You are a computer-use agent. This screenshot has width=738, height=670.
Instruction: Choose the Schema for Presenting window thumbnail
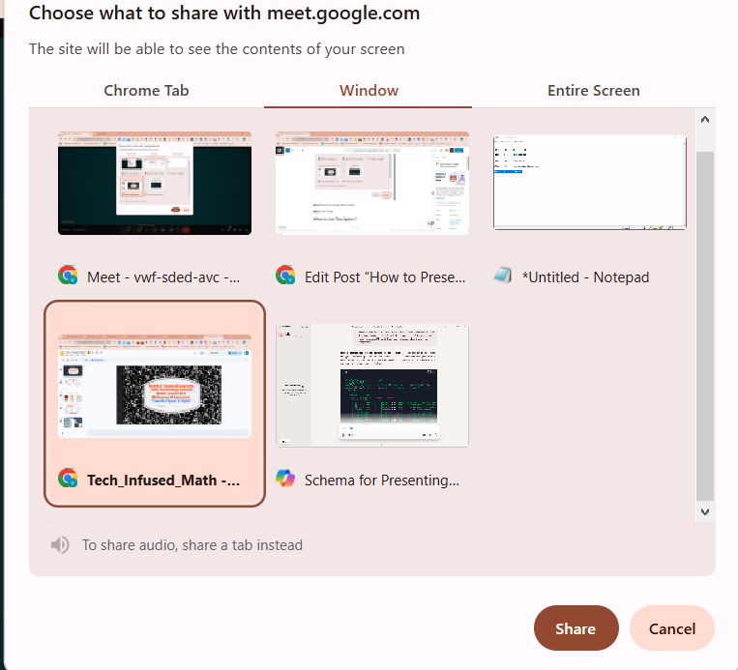point(371,386)
